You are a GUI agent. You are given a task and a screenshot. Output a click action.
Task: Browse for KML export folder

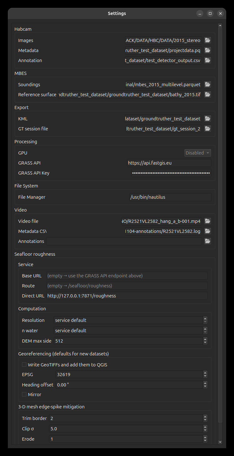pos(207,119)
